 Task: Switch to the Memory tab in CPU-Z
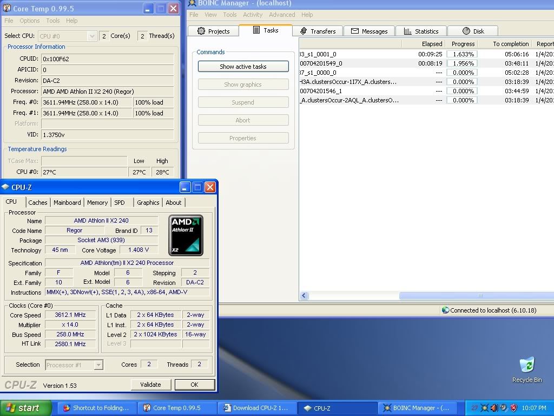click(97, 203)
